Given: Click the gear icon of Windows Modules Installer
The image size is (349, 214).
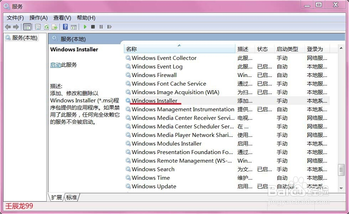Looking at the screenshot, I should (x=128, y=143).
